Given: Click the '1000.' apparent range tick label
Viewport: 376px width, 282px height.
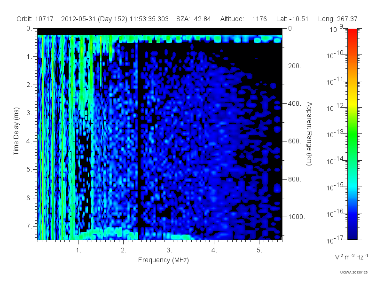Looking at the screenshot, I should (x=297, y=217).
